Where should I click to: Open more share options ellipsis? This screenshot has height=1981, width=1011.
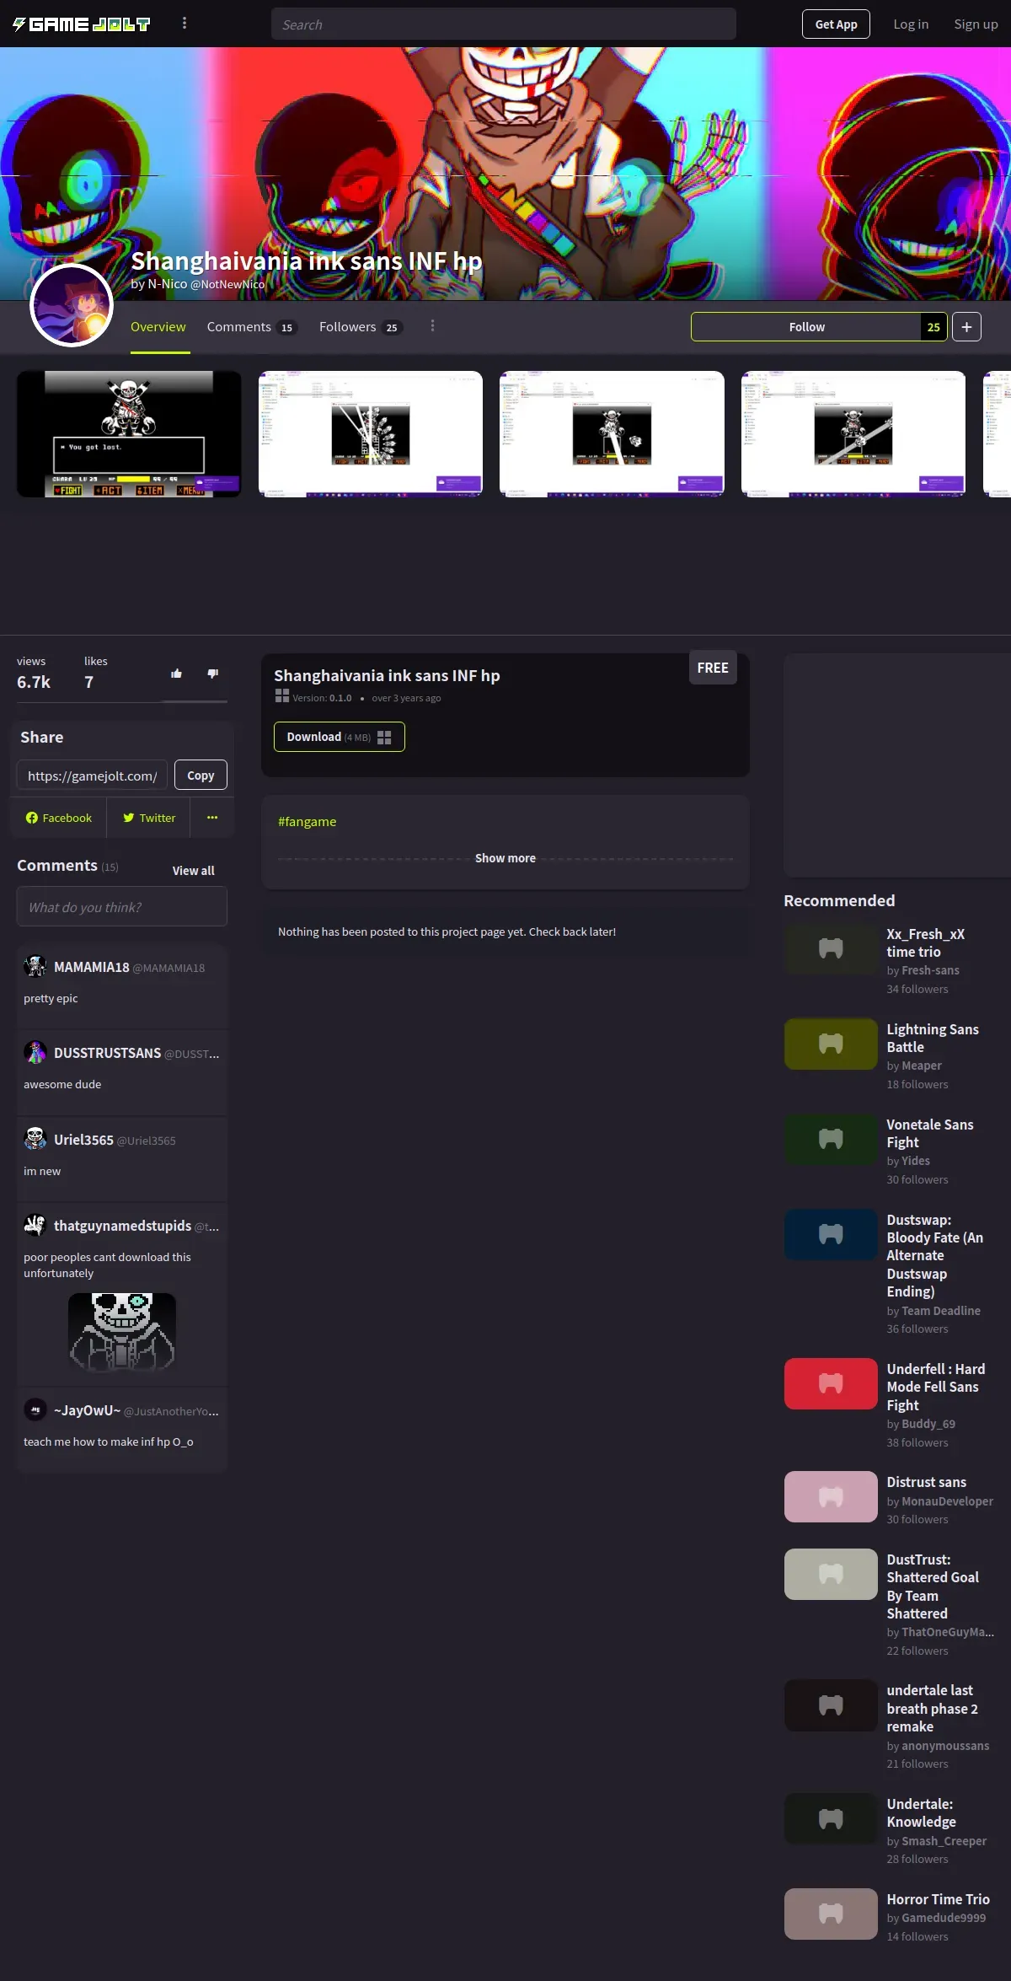click(212, 818)
